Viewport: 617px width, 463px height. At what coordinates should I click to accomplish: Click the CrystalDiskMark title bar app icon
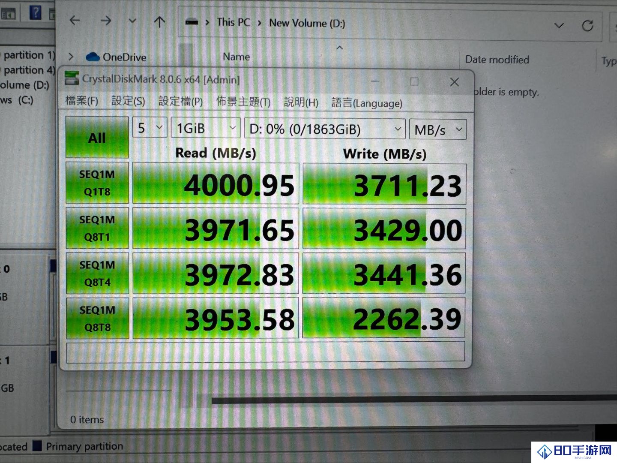(72, 78)
